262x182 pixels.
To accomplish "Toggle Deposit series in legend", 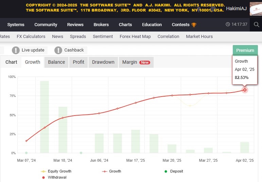I will [174, 171].
